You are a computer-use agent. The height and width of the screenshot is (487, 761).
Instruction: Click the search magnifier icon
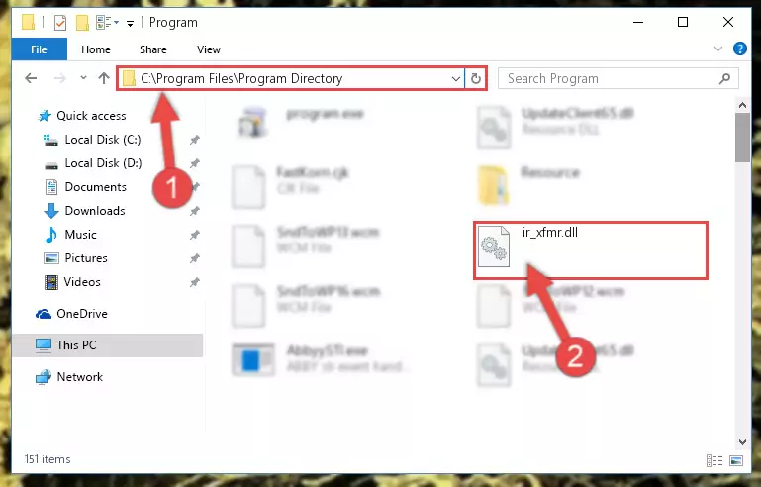[724, 78]
